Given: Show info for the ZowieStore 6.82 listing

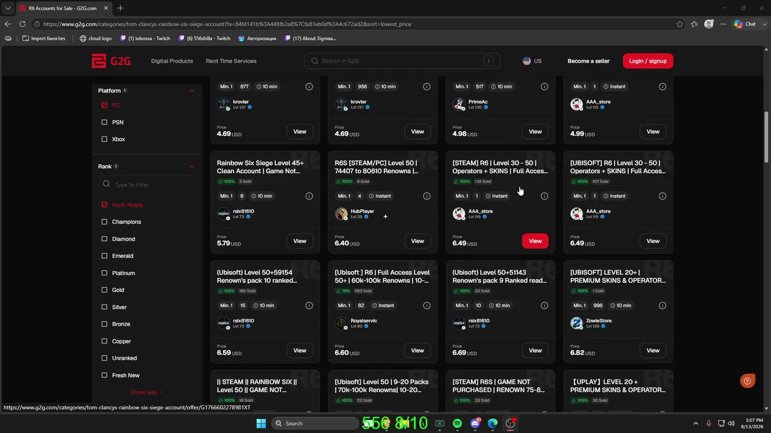Looking at the screenshot, I should 663,306.
